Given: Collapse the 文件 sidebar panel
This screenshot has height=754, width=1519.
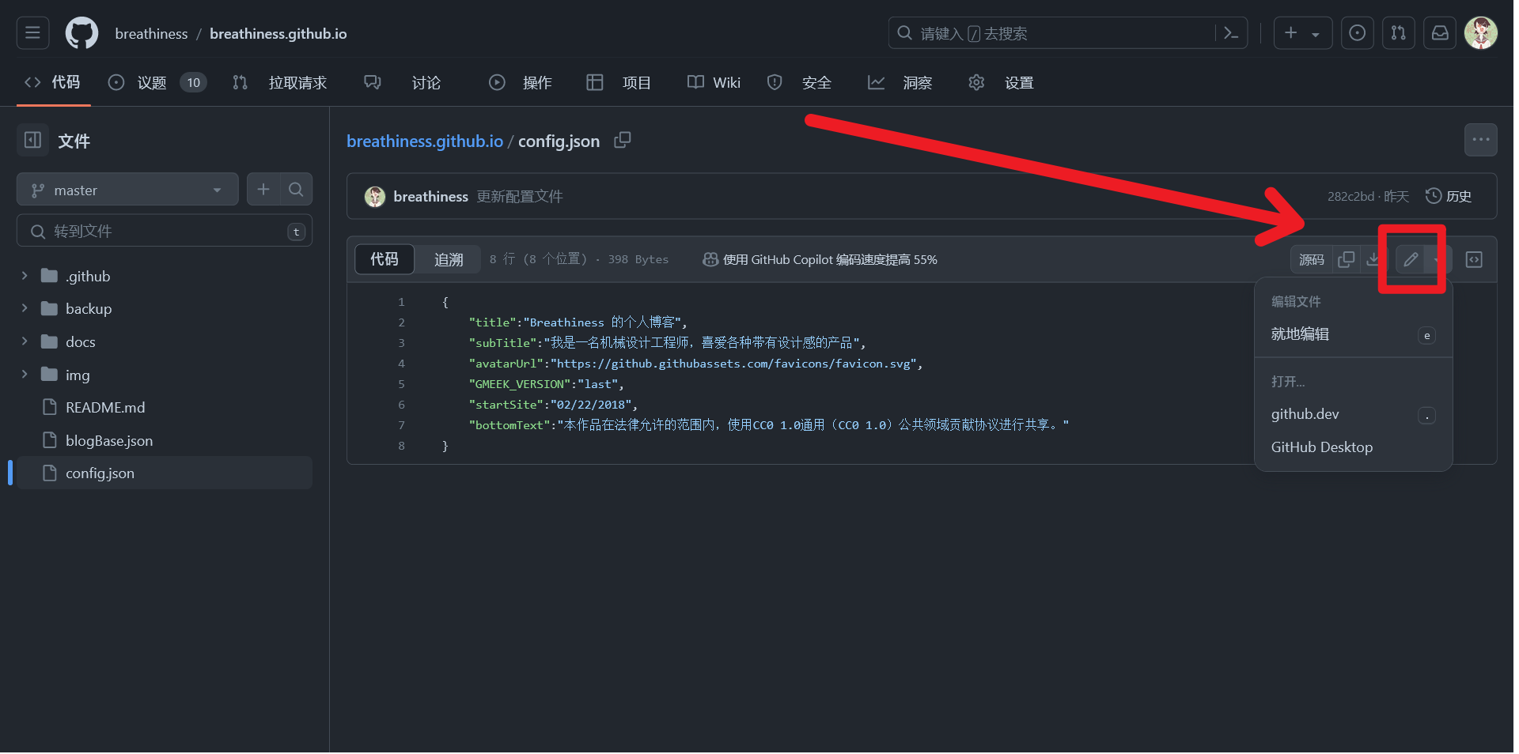Looking at the screenshot, I should (32, 140).
